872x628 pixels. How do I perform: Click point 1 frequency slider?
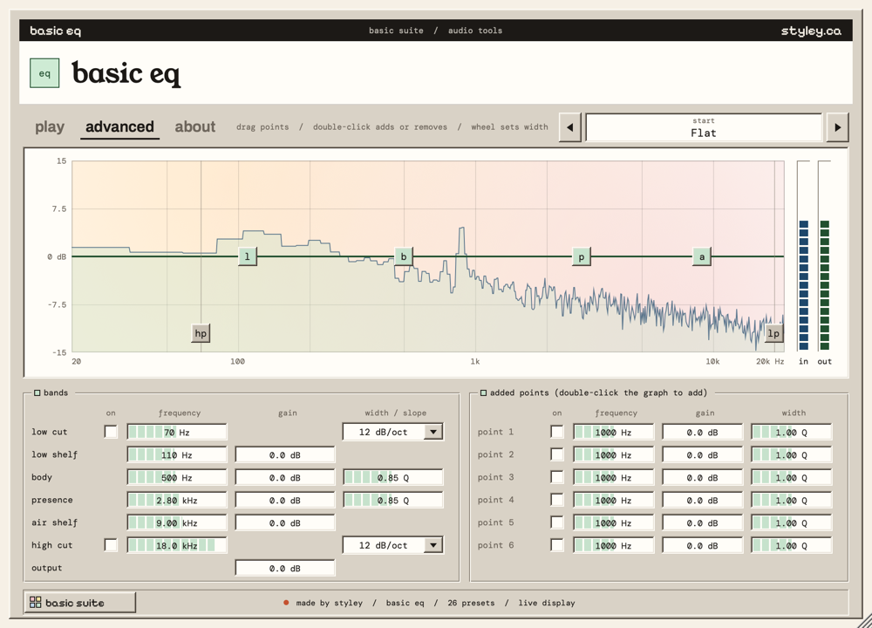pos(613,433)
